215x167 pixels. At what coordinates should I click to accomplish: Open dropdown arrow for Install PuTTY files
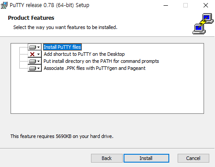coord(39,47)
